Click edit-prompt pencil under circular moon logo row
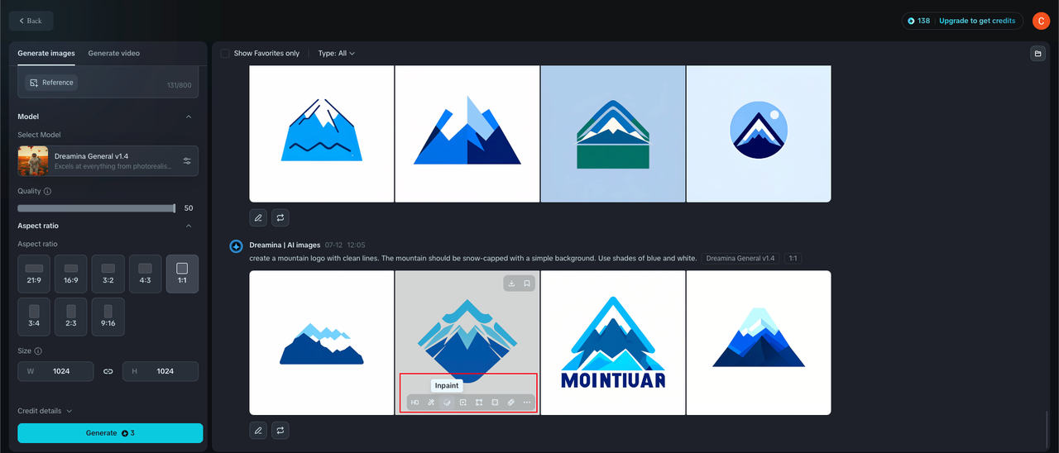Screen dimensions: 1059x453 (258, 217)
